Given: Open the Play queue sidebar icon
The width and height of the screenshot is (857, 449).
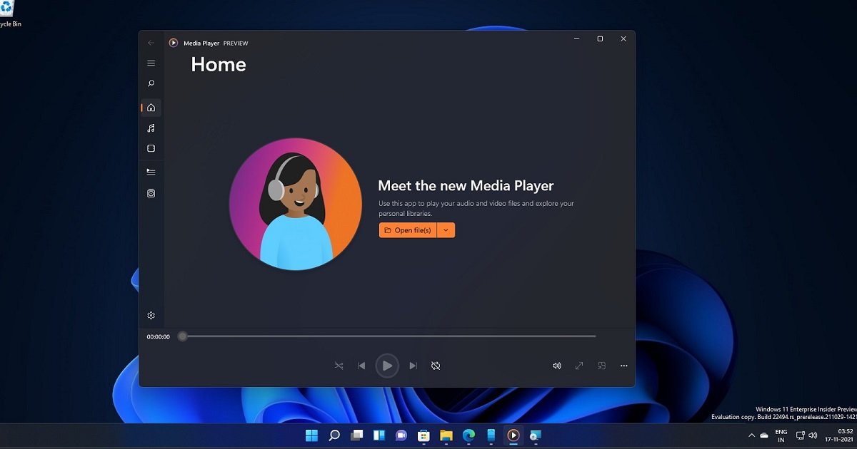Looking at the screenshot, I should click(x=151, y=172).
